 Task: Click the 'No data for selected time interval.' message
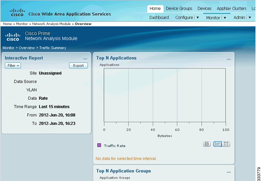(x=126, y=159)
